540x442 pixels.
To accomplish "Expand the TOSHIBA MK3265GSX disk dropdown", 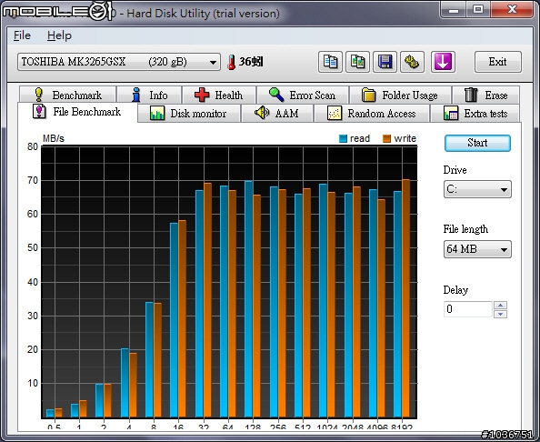I will click(119, 62).
